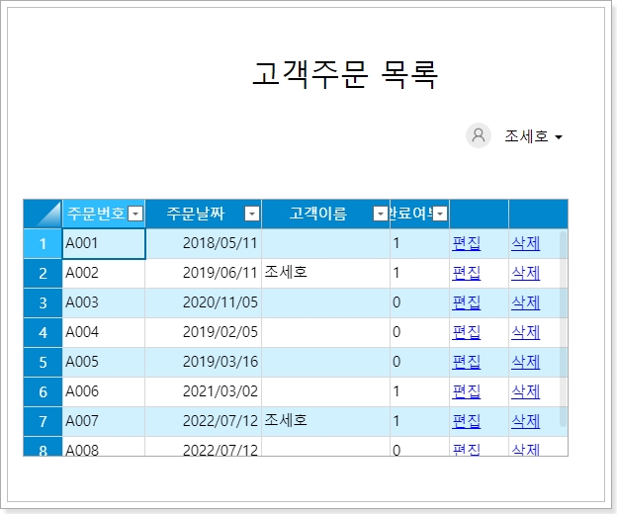
Task: Expand the 고객이름 column filter
Action: [x=381, y=214]
